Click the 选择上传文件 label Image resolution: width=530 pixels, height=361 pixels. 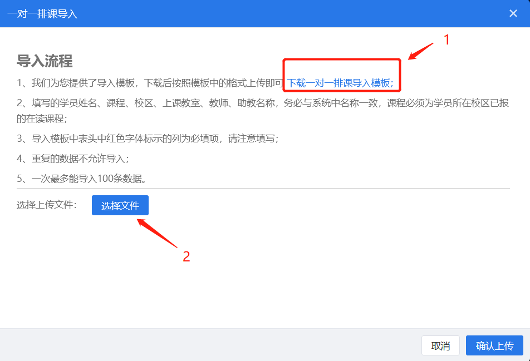47,205
